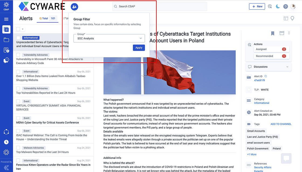Open the help question mark icon
This screenshot has width=302, height=172.
pyautogui.click(x=286, y=6)
